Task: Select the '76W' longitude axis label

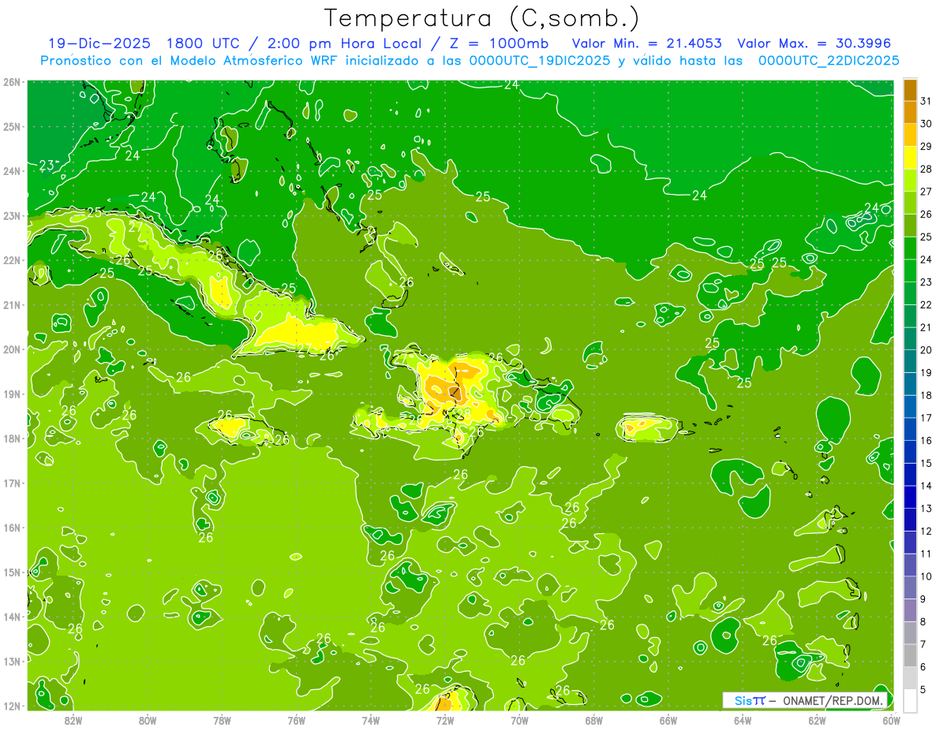Action: point(296,719)
